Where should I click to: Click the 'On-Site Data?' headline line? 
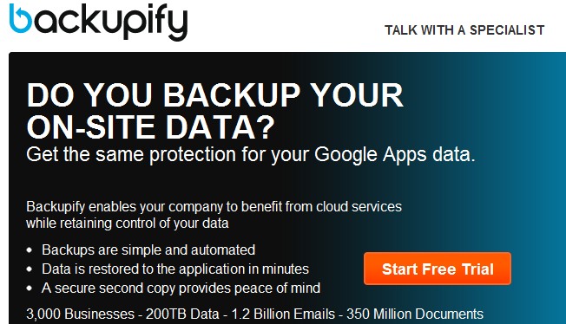pyautogui.click(x=150, y=126)
